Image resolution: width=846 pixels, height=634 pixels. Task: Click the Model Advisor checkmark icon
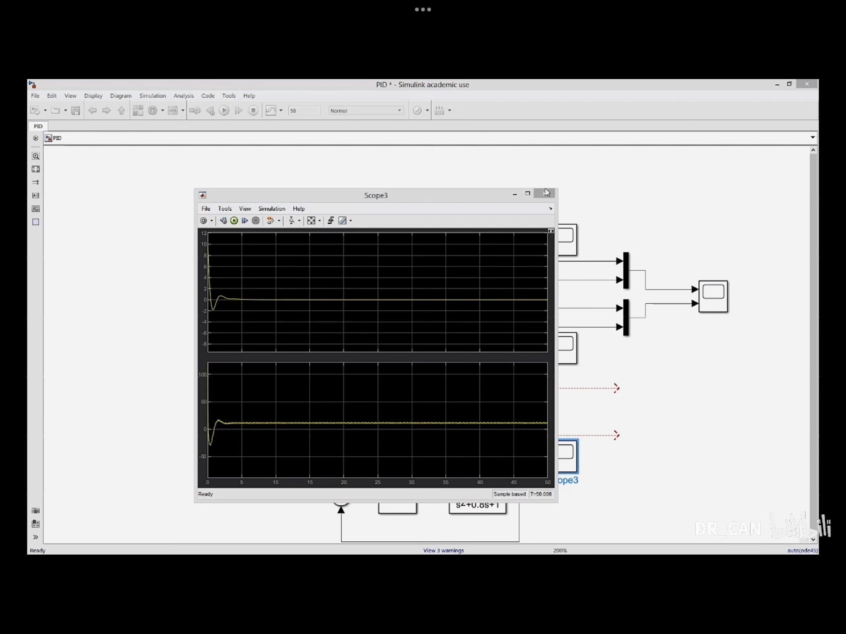click(417, 111)
